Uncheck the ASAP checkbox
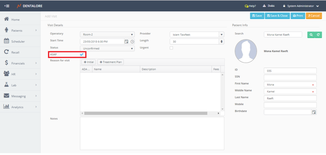 82,55
